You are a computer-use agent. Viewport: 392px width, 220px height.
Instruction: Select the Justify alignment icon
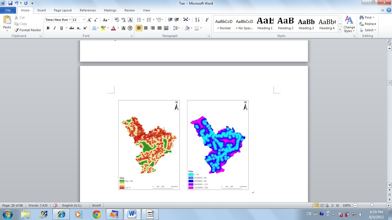pyautogui.click(x=160, y=28)
